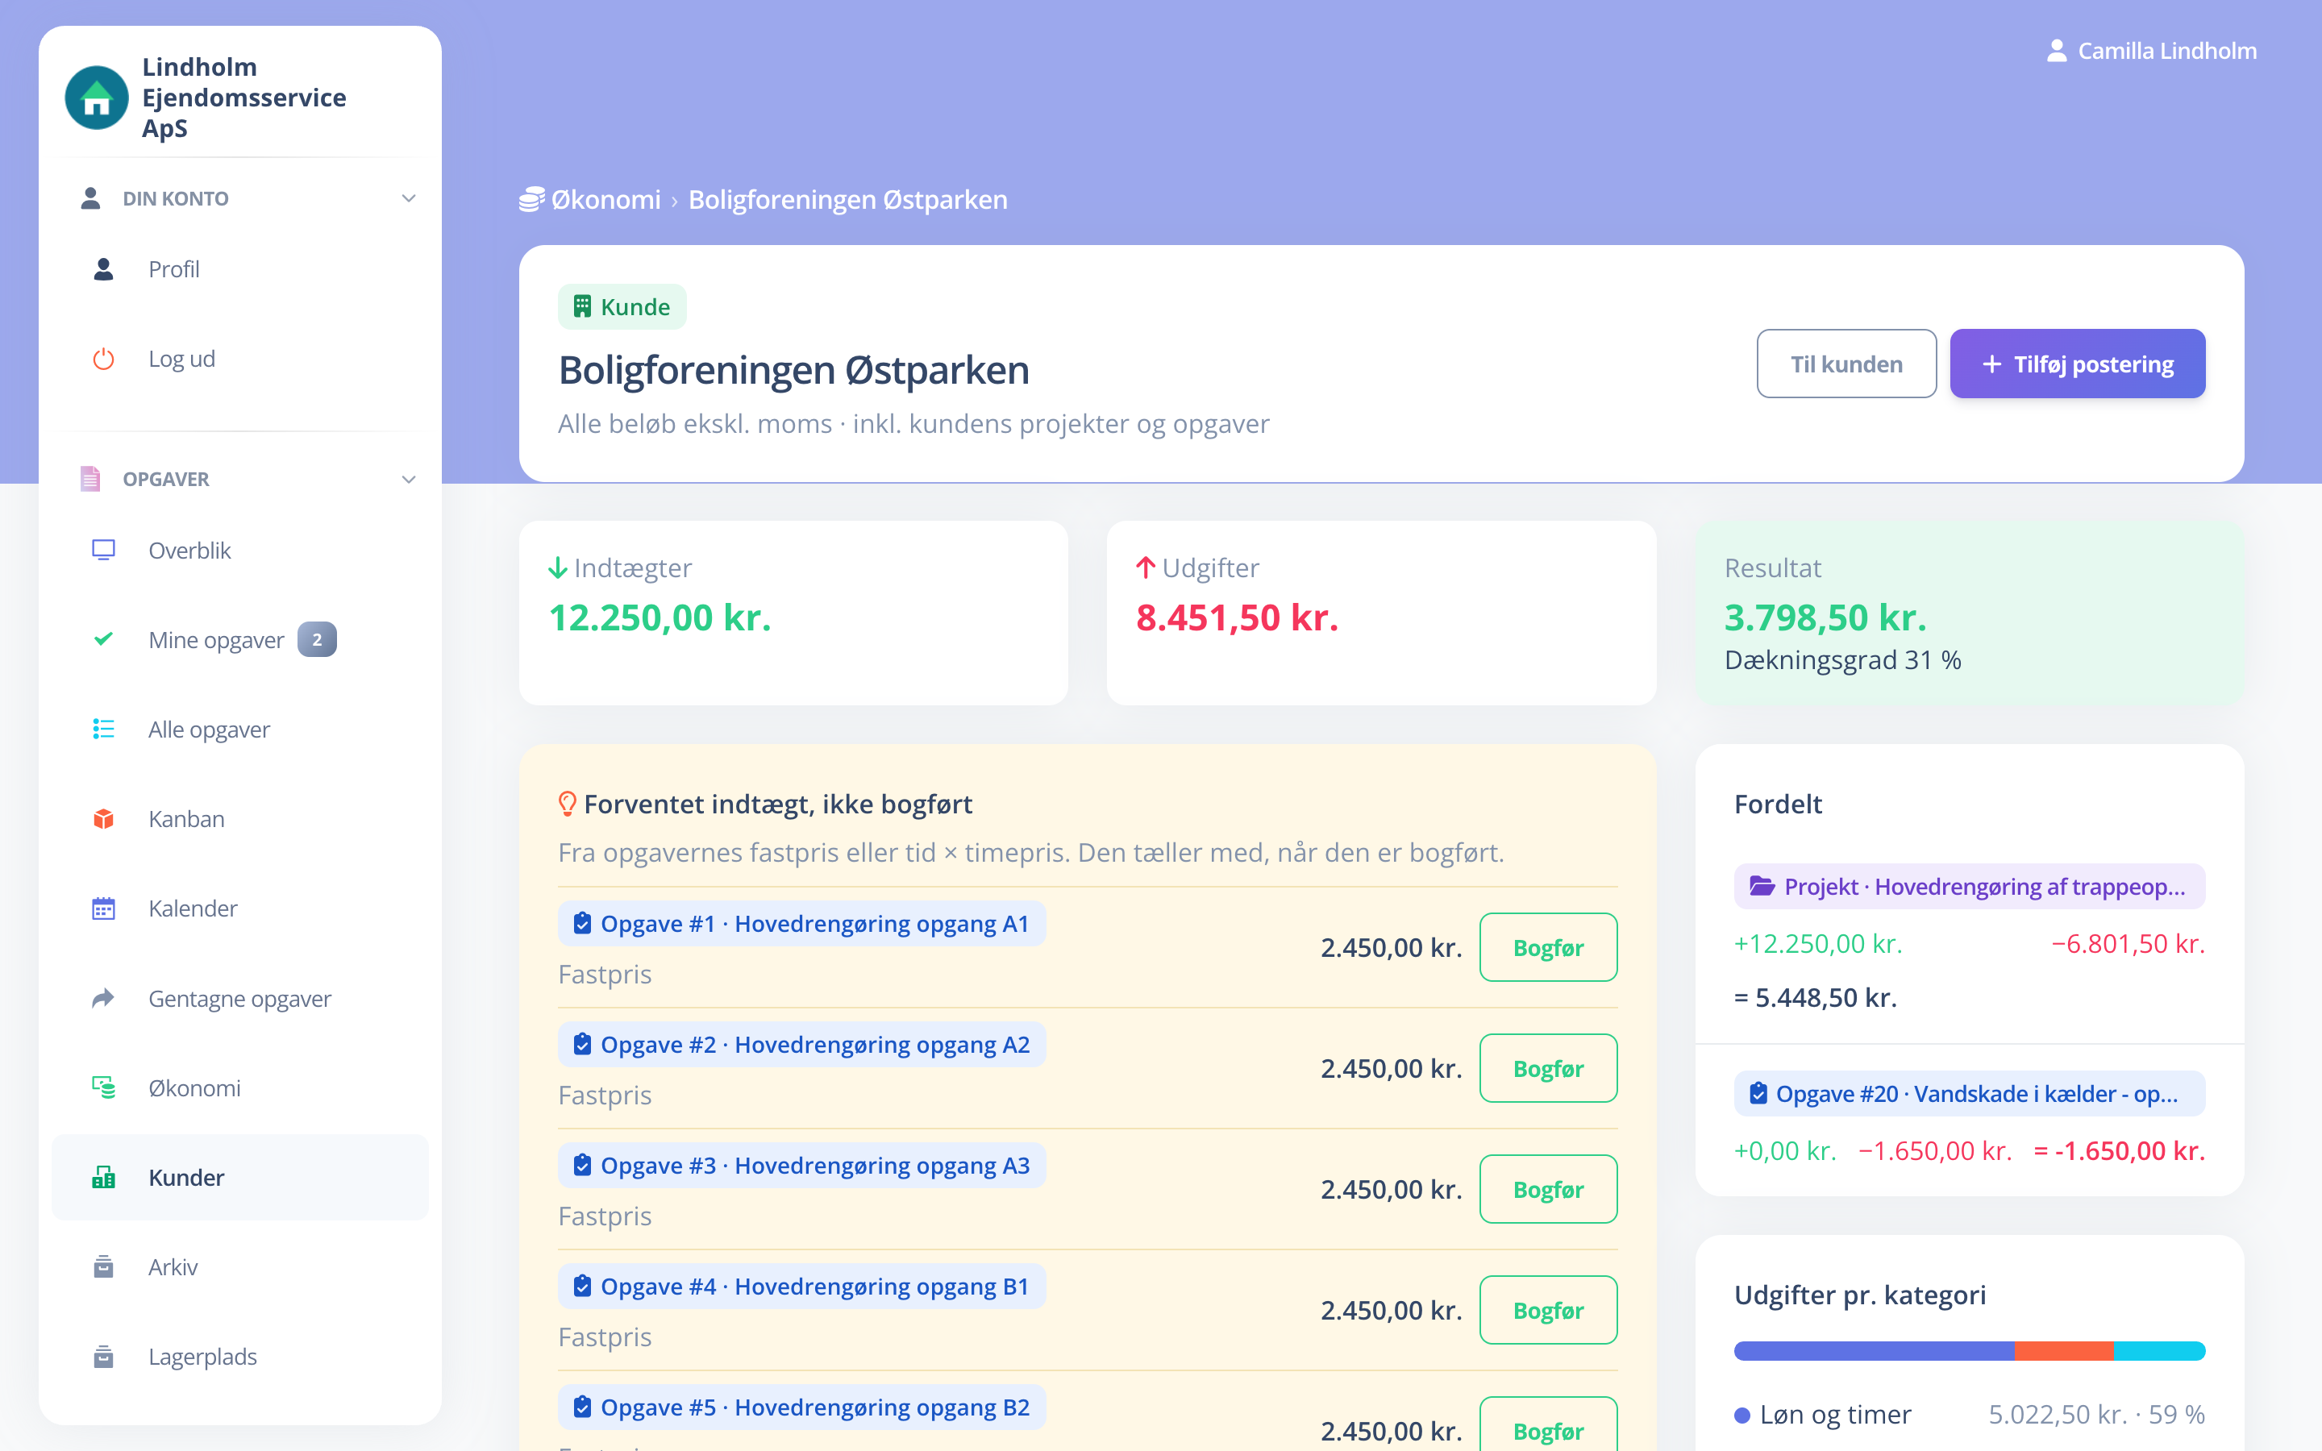Click the Camilla Lindholm user icon
Viewport: 2322px width, 1451px height.
(2056, 51)
